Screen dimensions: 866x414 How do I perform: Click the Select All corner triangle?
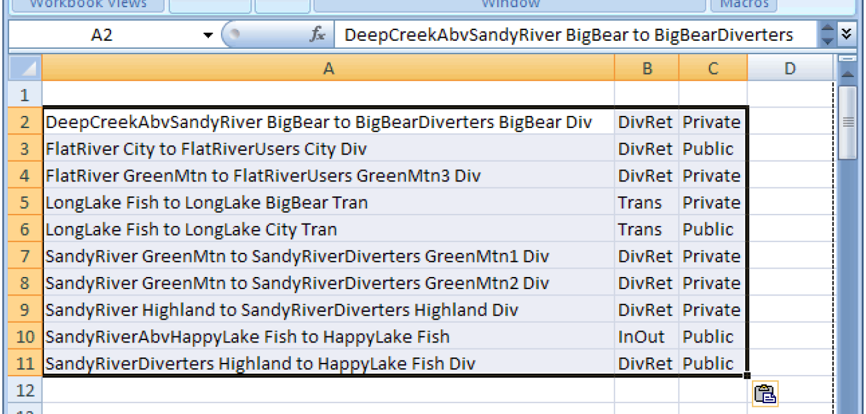click(25, 68)
